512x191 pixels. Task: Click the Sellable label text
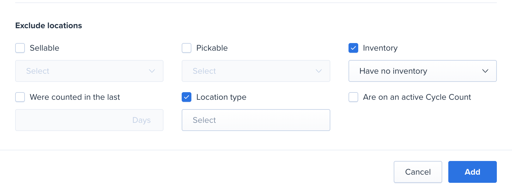44,48
